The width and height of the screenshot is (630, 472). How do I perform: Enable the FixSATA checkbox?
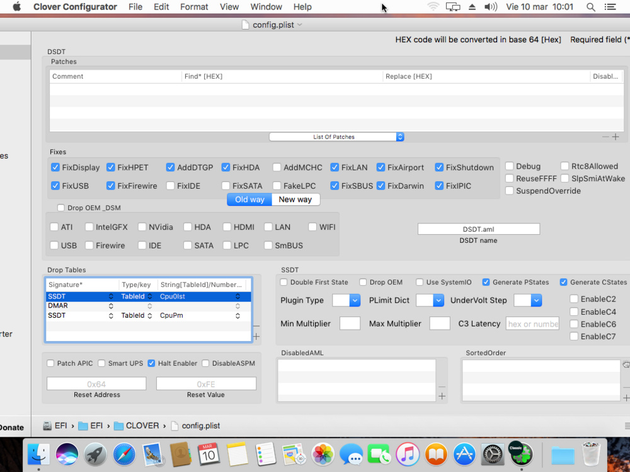226,186
